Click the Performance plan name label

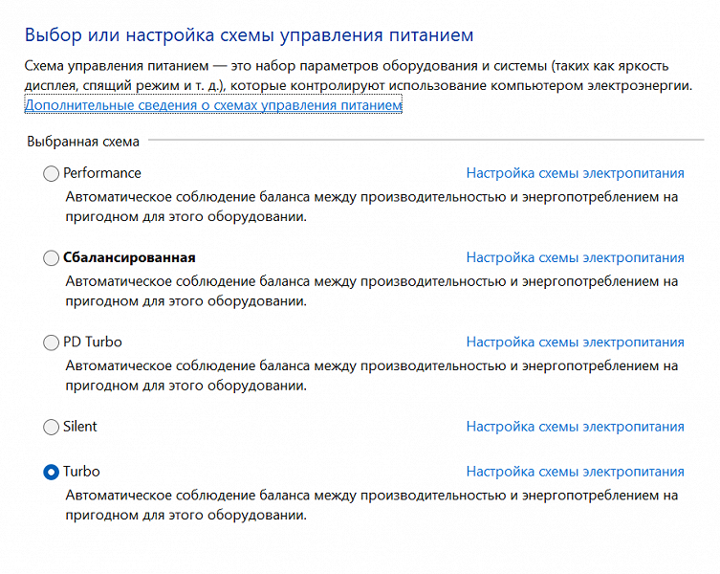pyautogui.click(x=102, y=173)
